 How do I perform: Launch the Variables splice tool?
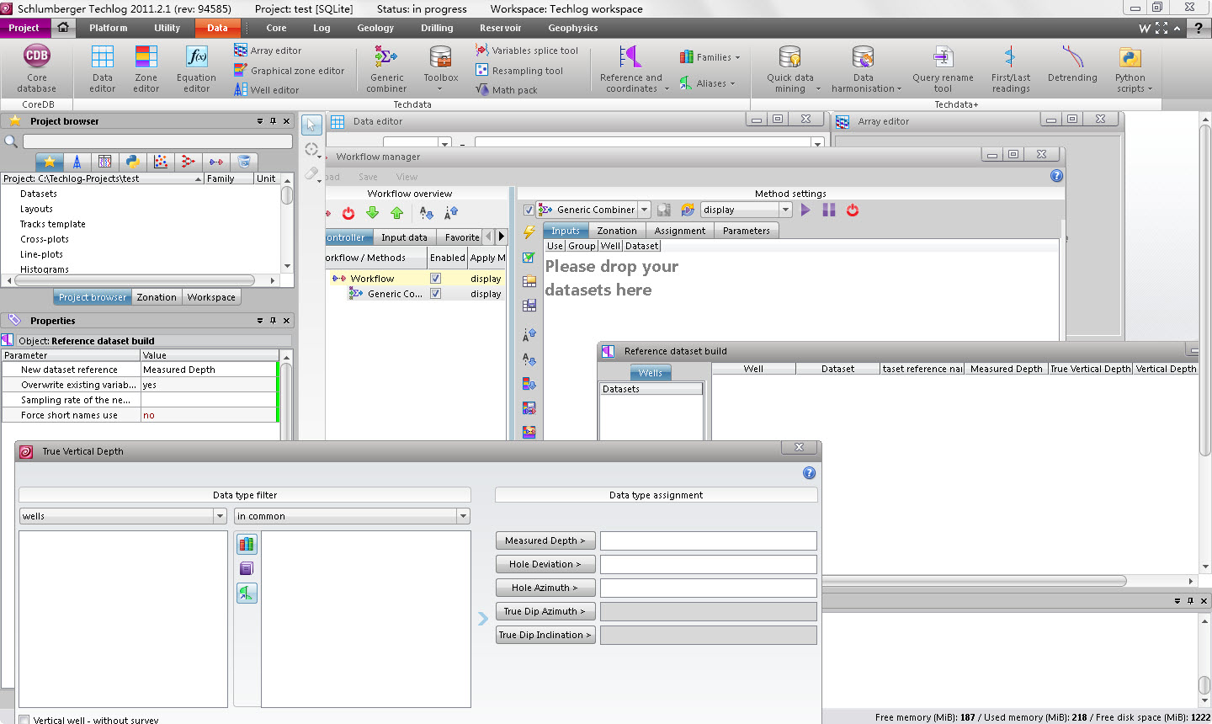[527, 51]
